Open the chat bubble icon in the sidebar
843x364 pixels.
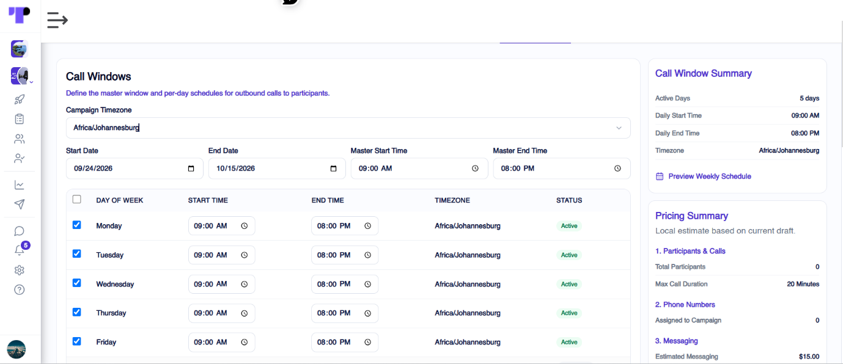[20, 231]
